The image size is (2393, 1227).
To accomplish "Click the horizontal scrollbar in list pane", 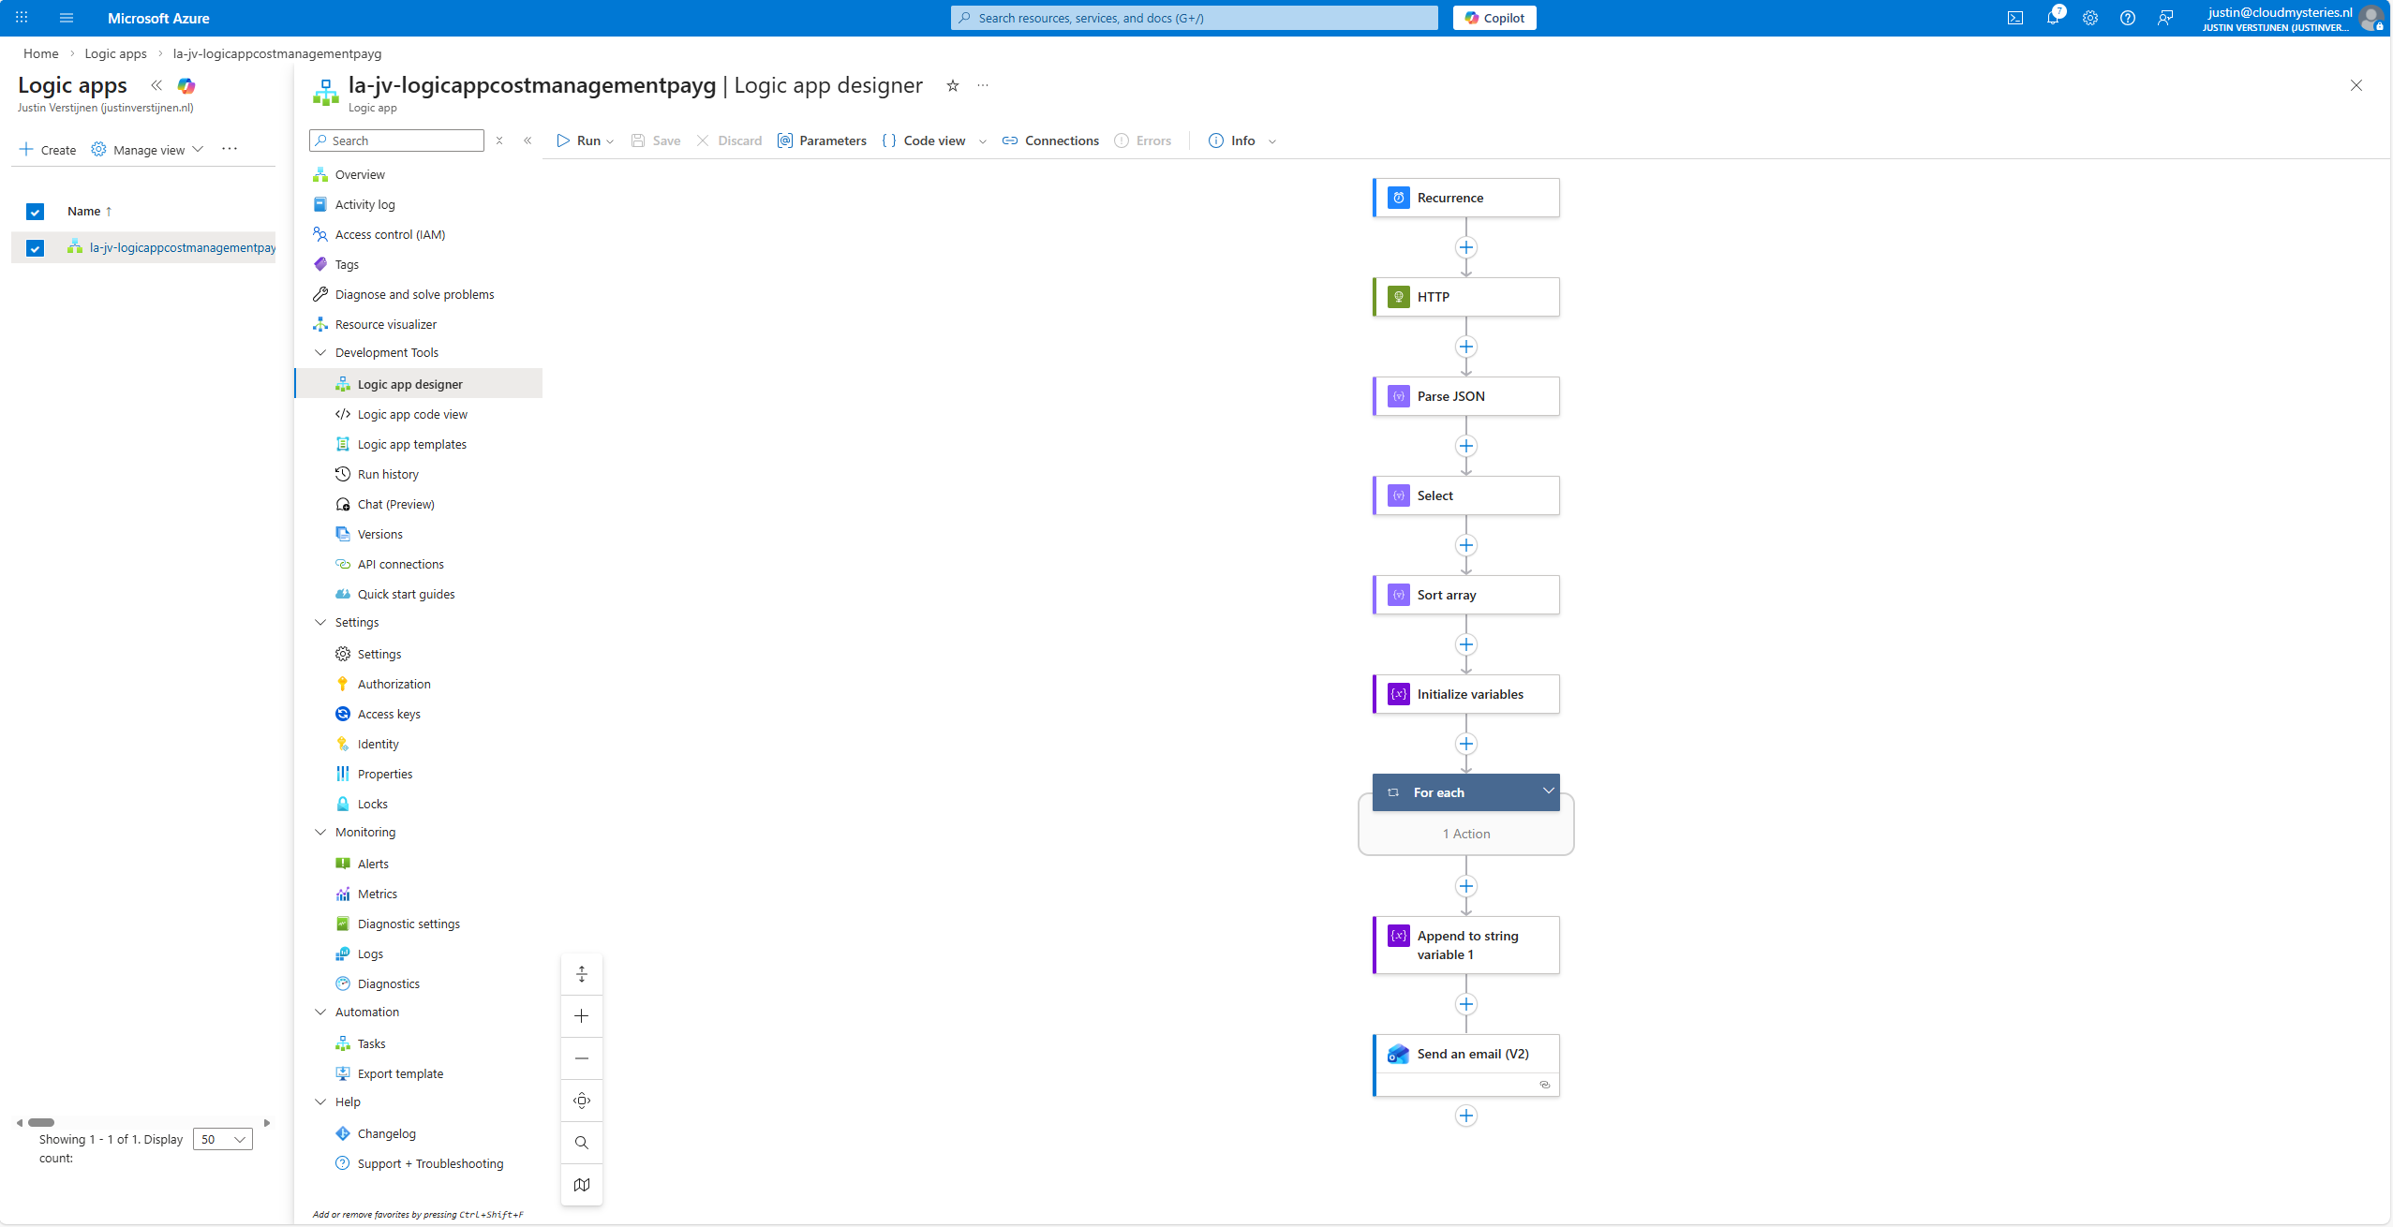I will tap(41, 1122).
